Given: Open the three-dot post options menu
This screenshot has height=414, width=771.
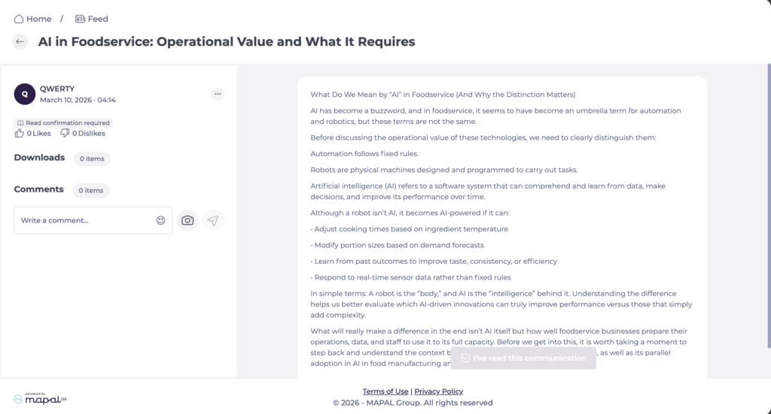Looking at the screenshot, I should (x=218, y=94).
